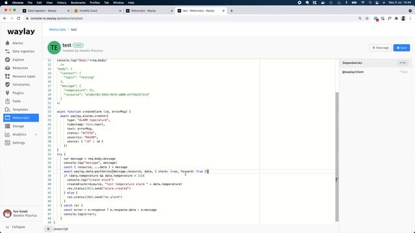Screen dimensions: 415x233
Task: Open the Chrome menu in menu bar
Action: [18, 3]
